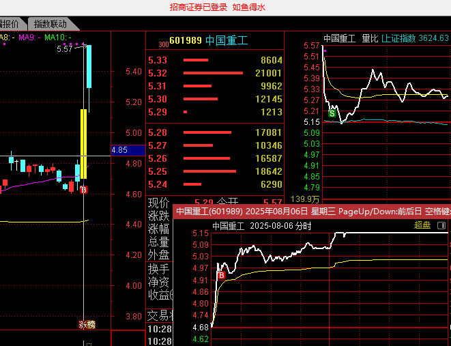451x346 pixels.
Task: Select the sell order row at price 5.33
Action: (x=215, y=60)
